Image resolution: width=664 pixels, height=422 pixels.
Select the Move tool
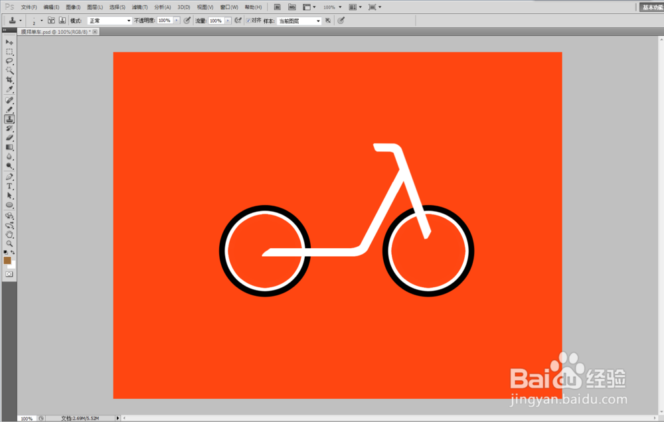coord(9,42)
